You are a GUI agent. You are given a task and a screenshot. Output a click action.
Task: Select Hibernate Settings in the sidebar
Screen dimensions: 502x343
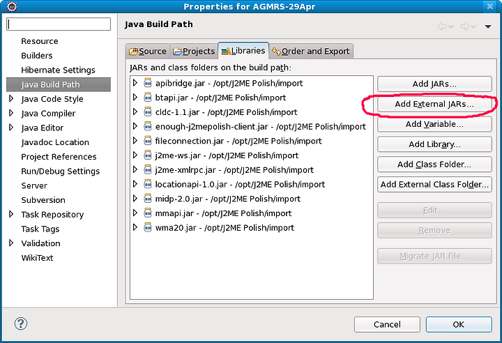click(59, 70)
